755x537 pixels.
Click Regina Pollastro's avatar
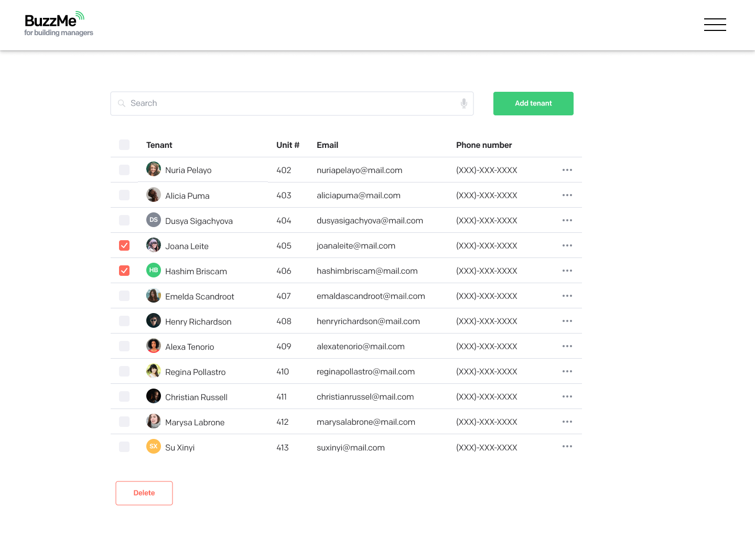pos(154,371)
